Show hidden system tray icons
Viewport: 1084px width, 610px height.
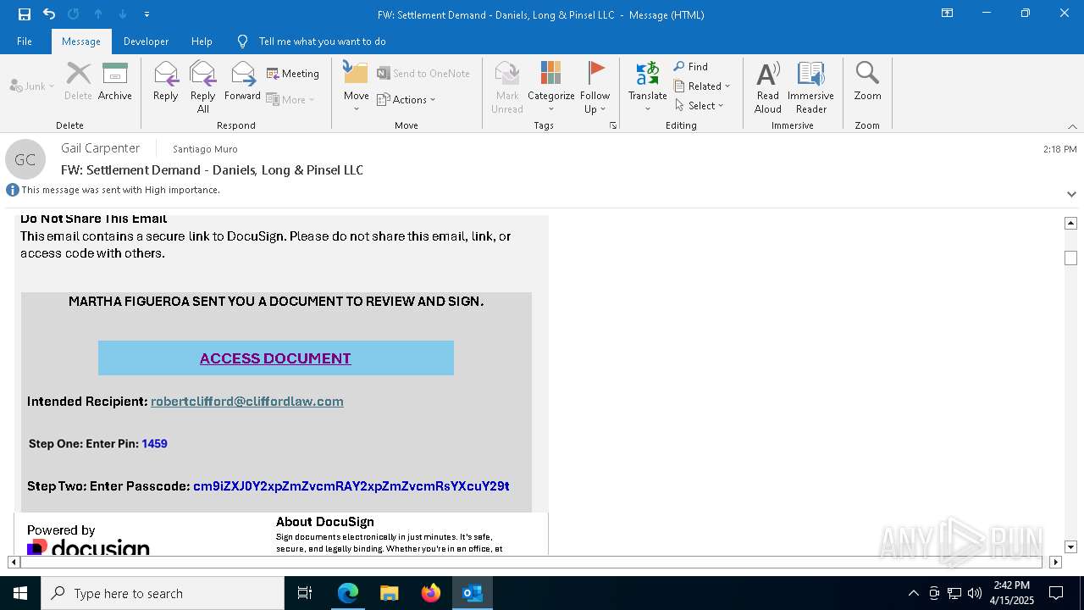913,593
